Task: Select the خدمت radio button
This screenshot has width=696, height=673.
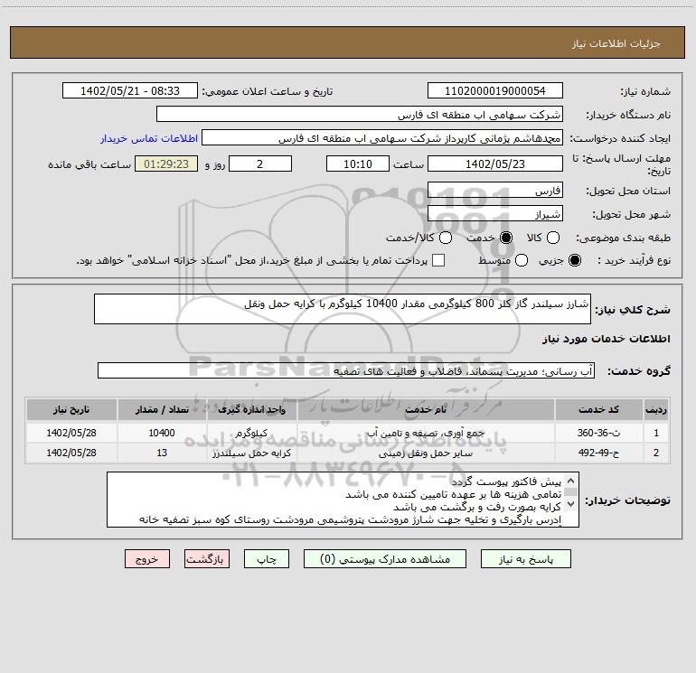Action: tap(505, 238)
